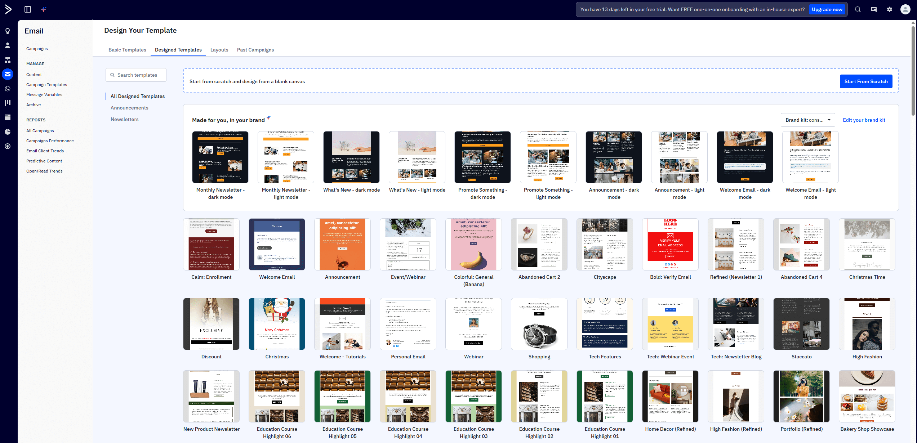
Task: Open Edit your brand kit link
Action: [864, 120]
